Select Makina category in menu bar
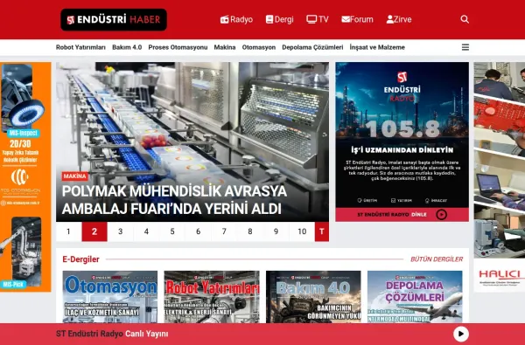The image size is (525, 345). tap(225, 47)
